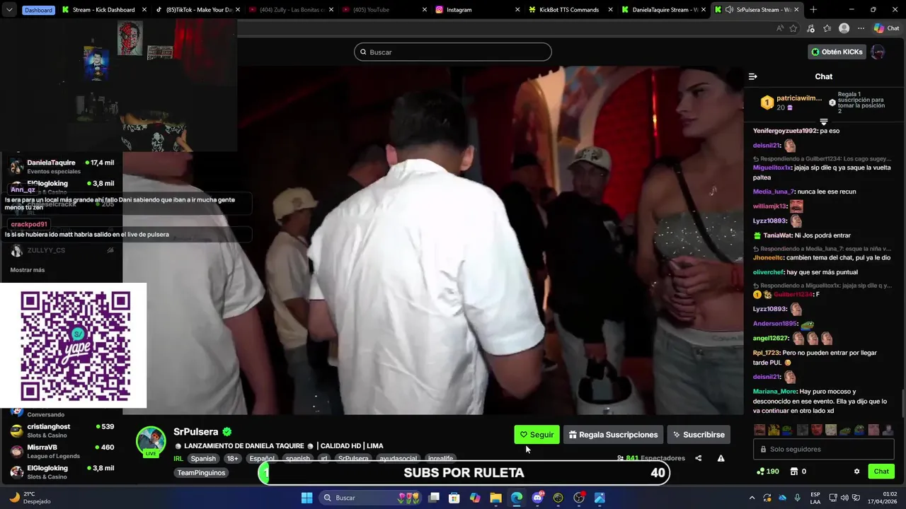The width and height of the screenshot is (906, 509).
Task: Close the Instagram tab
Action: coord(517,10)
